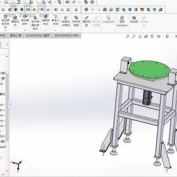Viewport: 177px width, 177px height.
Task: Switch to the SOLIDWORKS MBD tab
Action: click(67, 35)
